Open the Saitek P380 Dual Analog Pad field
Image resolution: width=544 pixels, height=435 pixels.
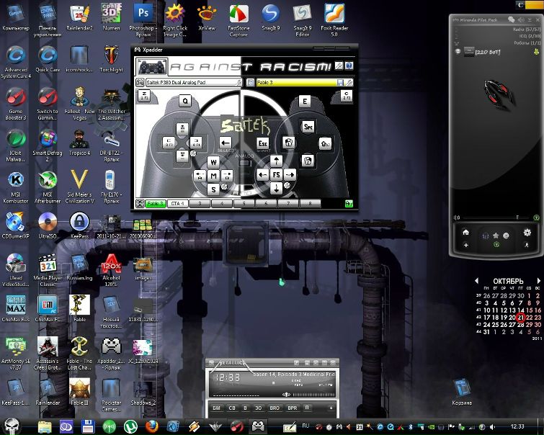coord(194,82)
